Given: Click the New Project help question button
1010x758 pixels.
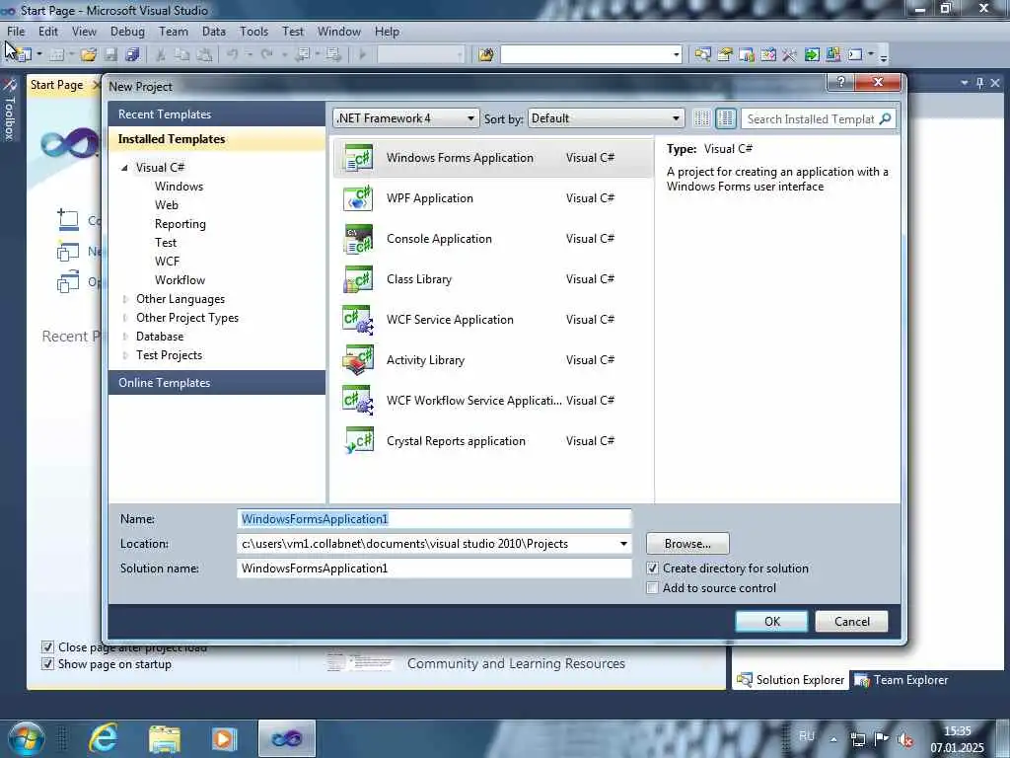Looking at the screenshot, I should [840, 82].
